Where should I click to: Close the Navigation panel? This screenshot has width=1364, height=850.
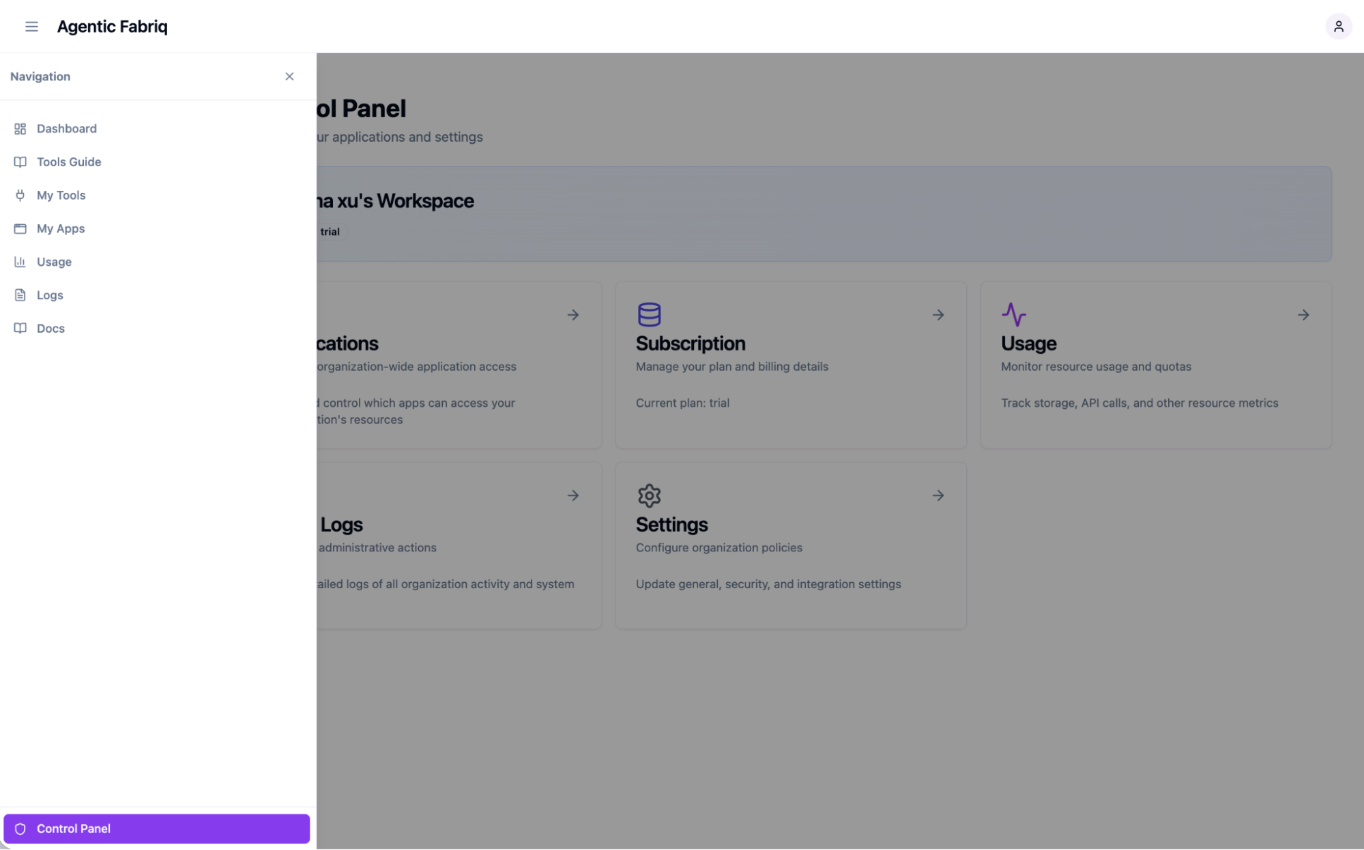tap(289, 76)
